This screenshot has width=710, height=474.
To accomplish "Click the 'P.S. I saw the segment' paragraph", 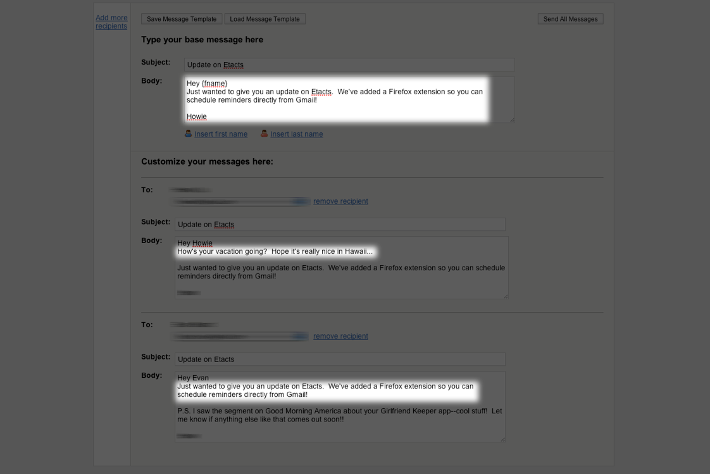I will [340, 415].
